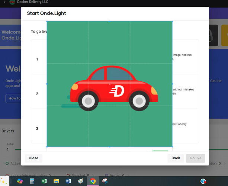
Task: Switch to Google Chrome in taskbar
Action: click(93, 181)
